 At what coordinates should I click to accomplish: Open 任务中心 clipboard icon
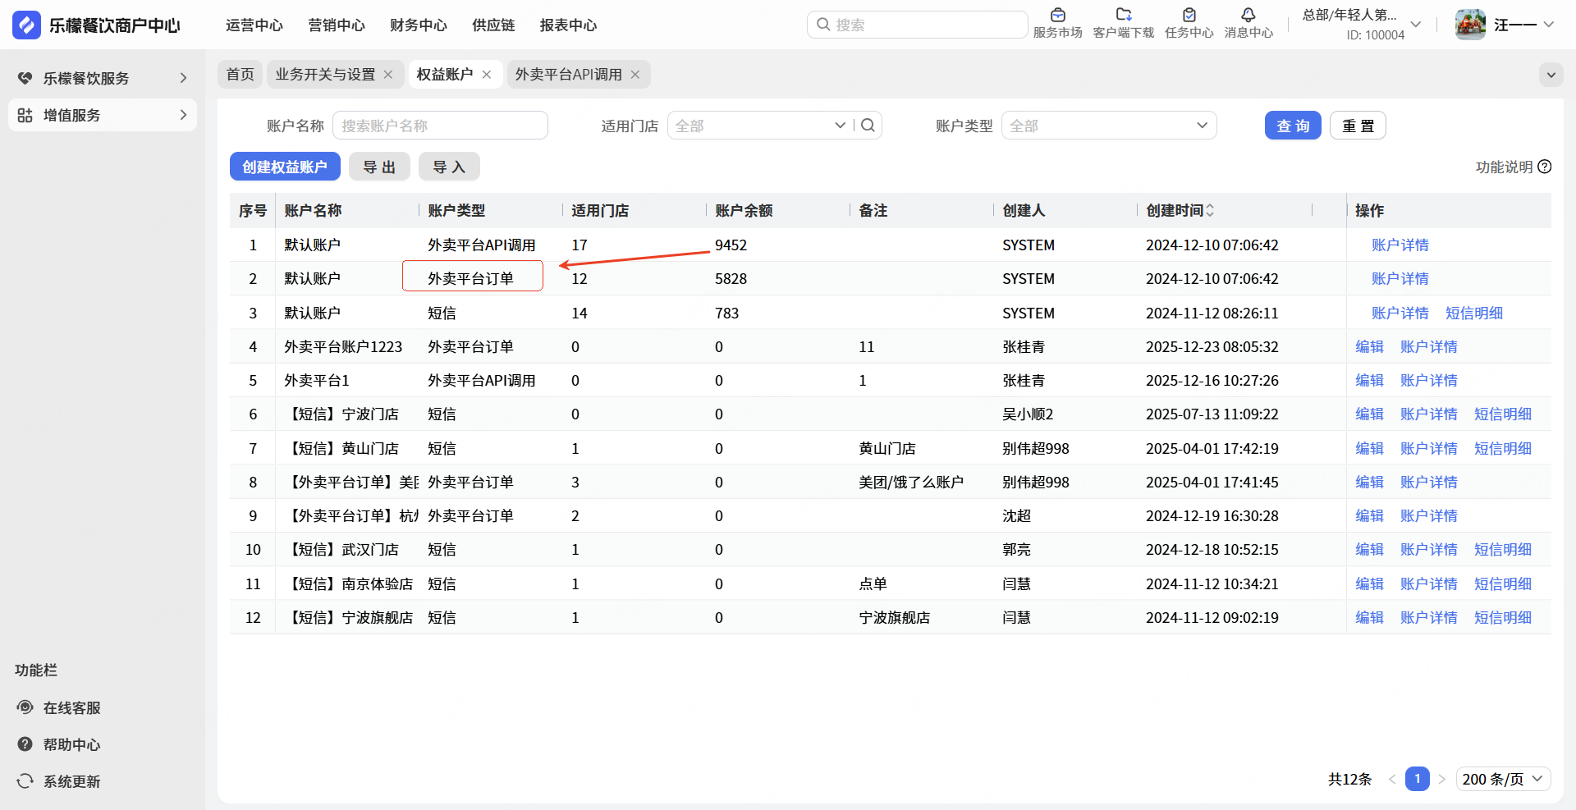tap(1189, 16)
